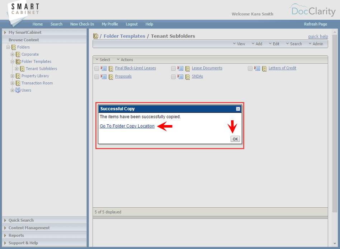Click the cabinet icon beside Proposals
This screenshot has width=340, height=249.
111,76
